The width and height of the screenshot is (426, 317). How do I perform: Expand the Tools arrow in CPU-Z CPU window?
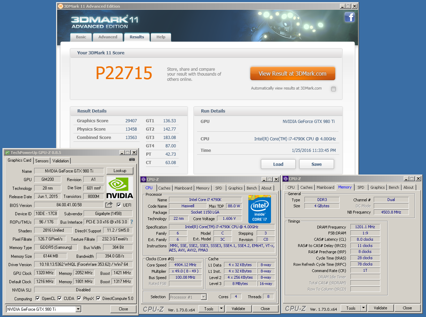(x=222, y=308)
